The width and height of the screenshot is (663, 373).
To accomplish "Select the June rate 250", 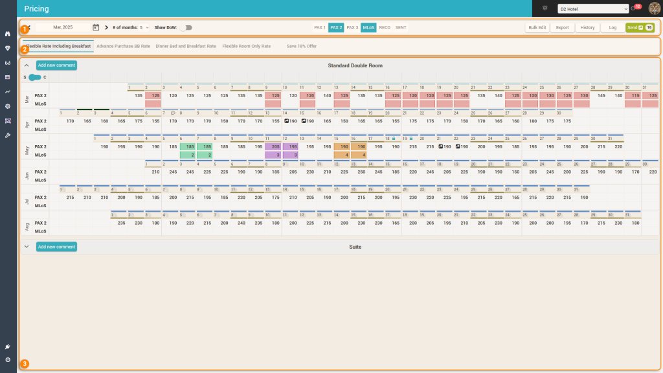I will [x=361, y=172].
